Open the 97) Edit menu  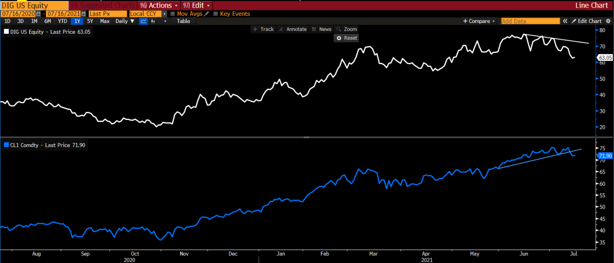click(196, 5)
